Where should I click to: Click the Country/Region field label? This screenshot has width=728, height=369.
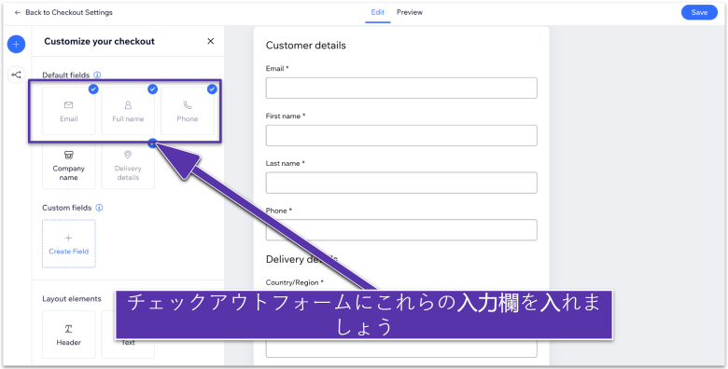tap(294, 281)
